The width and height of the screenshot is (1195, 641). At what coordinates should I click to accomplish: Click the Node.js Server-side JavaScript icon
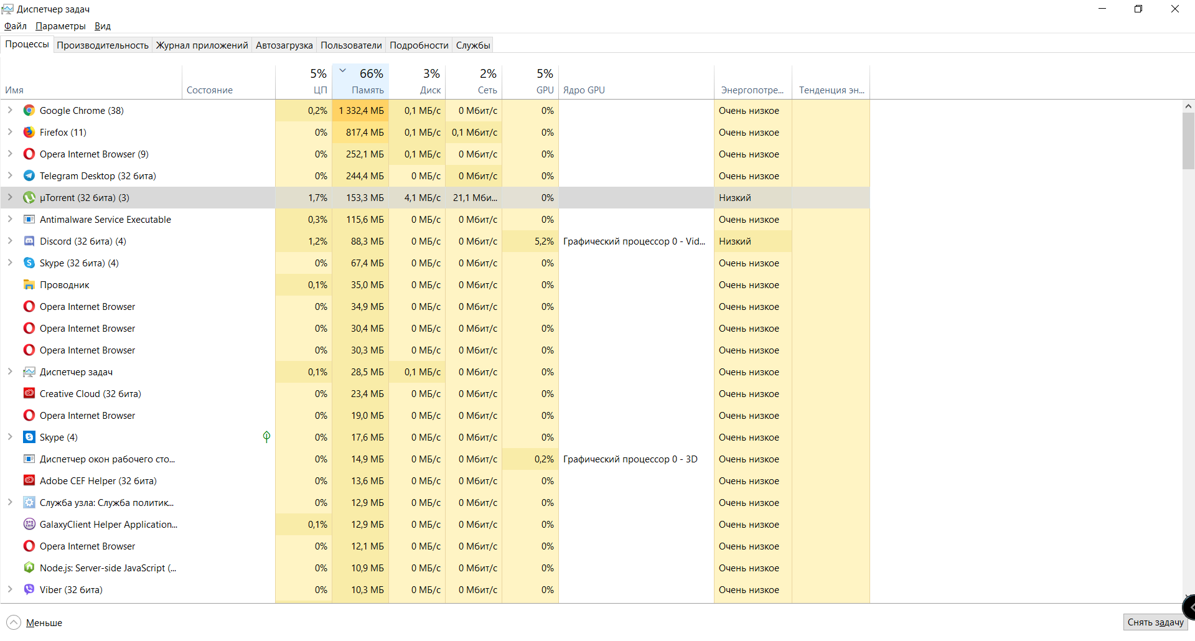[x=29, y=568]
